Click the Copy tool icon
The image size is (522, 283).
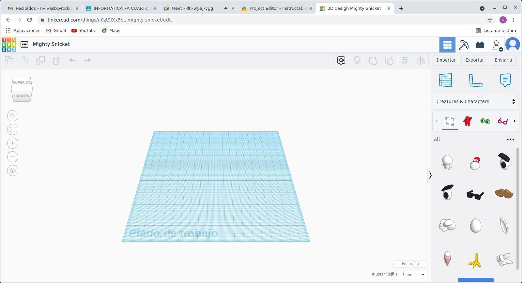point(9,60)
